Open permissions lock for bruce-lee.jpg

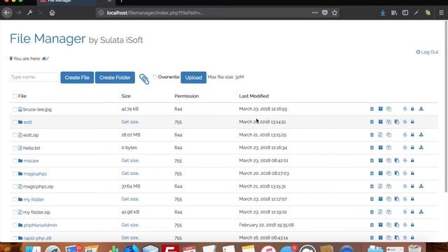412,109
